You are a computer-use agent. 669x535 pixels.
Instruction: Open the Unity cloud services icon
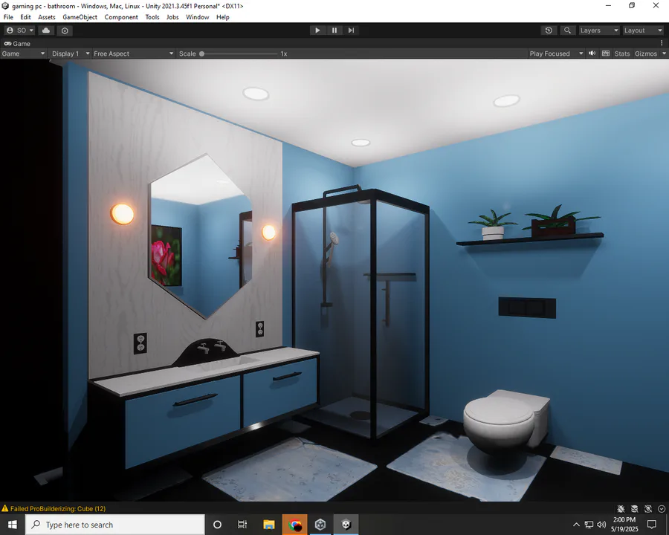[x=45, y=30]
